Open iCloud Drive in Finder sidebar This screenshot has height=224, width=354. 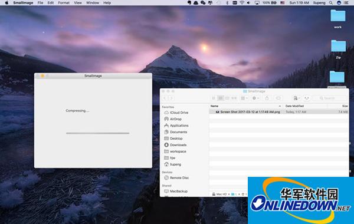pos(176,113)
